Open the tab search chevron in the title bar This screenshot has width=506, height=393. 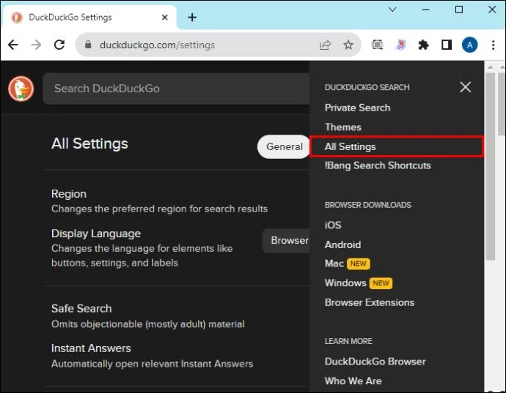(392, 10)
